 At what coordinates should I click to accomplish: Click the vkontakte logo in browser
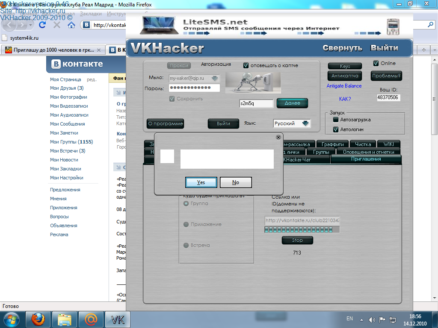point(77,64)
